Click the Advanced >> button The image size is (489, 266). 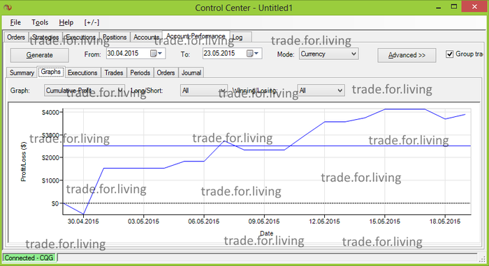click(x=407, y=55)
